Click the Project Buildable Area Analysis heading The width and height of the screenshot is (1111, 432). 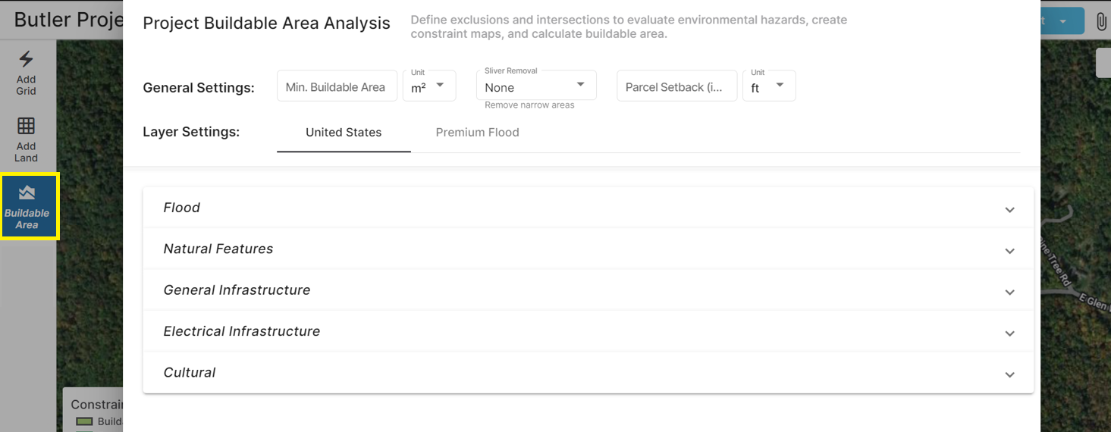pyautogui.click(x=266, y=23)
